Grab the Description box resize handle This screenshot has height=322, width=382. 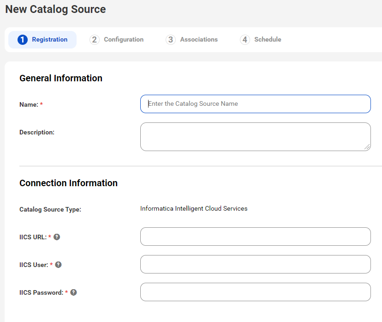coord(367,147)
